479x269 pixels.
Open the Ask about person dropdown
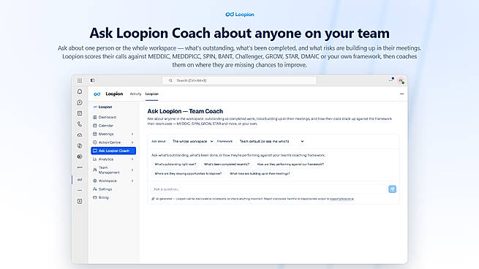coord(192,141)
